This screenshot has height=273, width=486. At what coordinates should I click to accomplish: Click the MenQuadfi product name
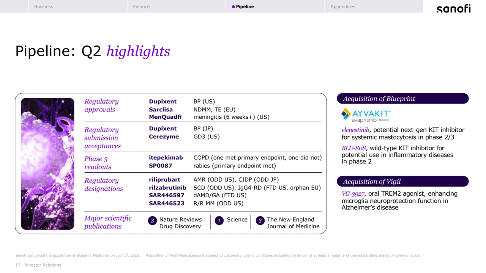(x=165, y=117)
